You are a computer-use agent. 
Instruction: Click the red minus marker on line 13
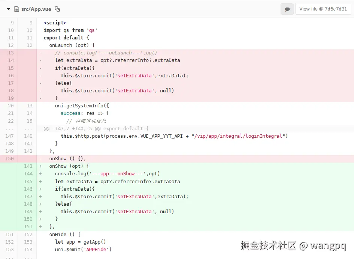coord(40,53)
